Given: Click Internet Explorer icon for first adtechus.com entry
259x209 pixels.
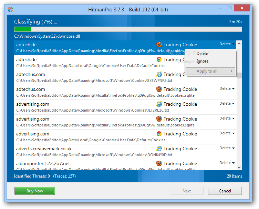Looking at the screenshot, I should click(159, 74).
